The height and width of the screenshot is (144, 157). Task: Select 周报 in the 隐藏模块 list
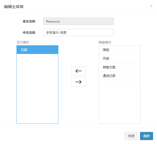[x=120, y=50]
